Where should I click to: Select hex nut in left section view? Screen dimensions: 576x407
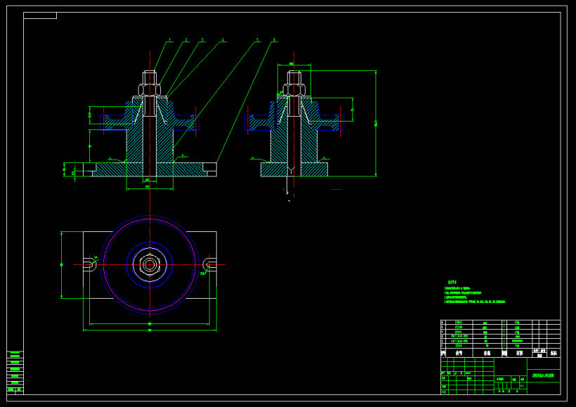150,90
